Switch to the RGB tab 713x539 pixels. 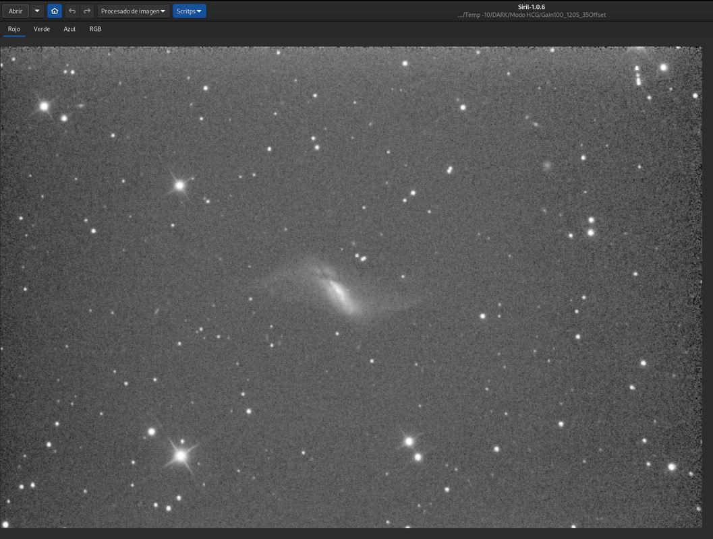[x=96, y=29]
